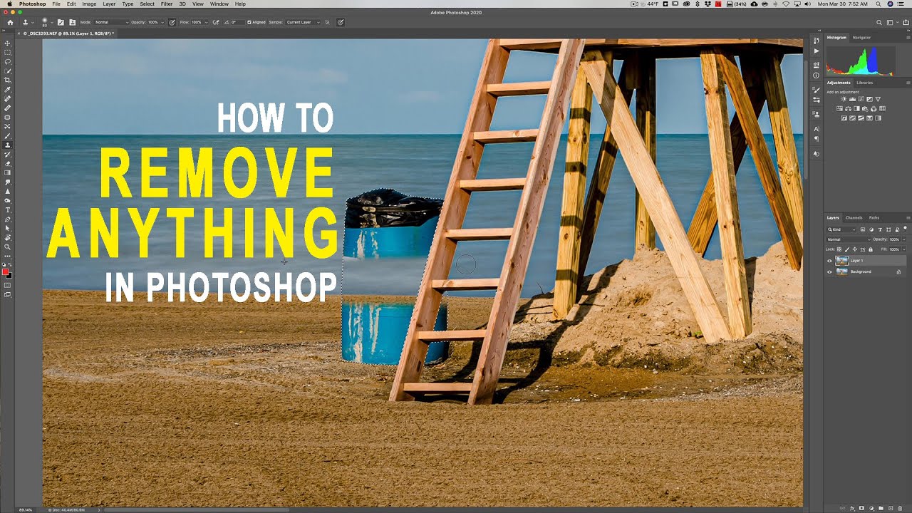Switch to the Channels tab

854,217
